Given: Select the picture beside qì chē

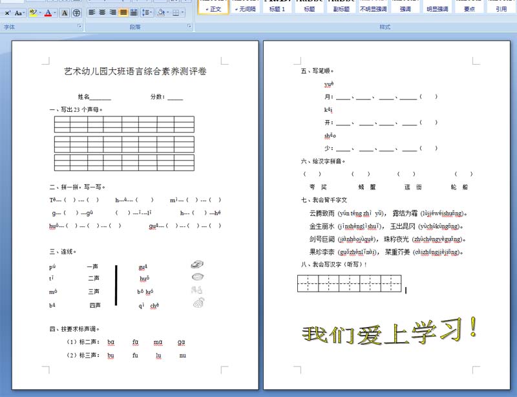Looking at the screenshot, I should click(198, 303).
